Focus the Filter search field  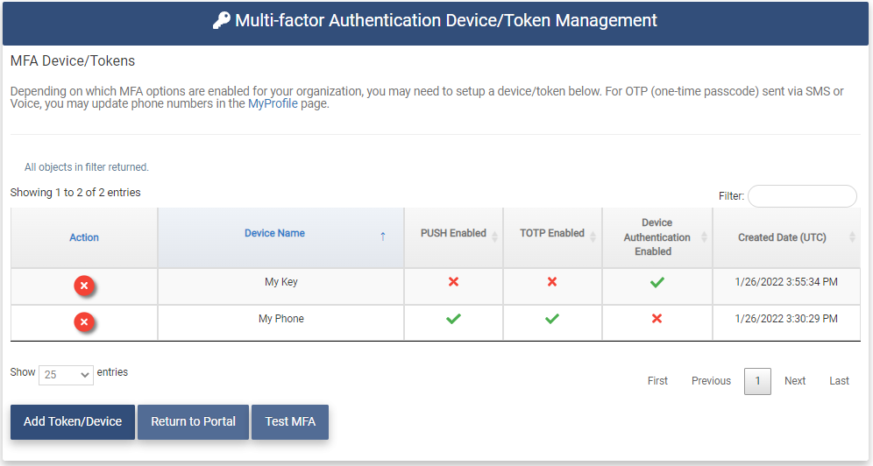click(x=801, y=196)
